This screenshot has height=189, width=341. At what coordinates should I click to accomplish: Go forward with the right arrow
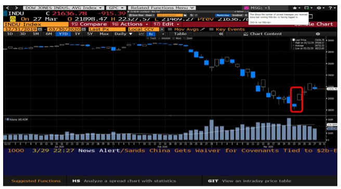tap(16, 8)
